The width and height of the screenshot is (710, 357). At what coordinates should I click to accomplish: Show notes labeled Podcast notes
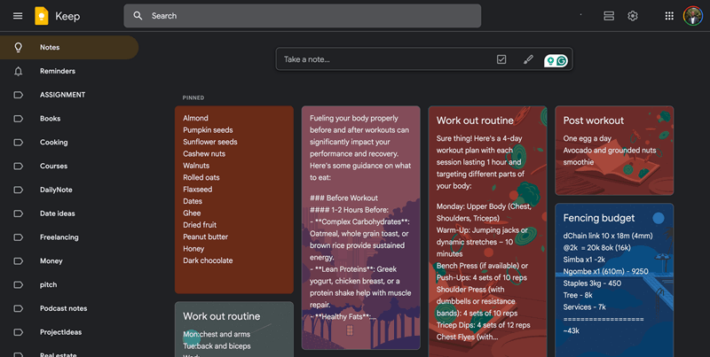pyautogui.click(x=63, y=308)
